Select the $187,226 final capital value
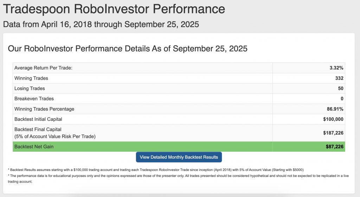Screen dimensions: 360x197 [333, 133]
